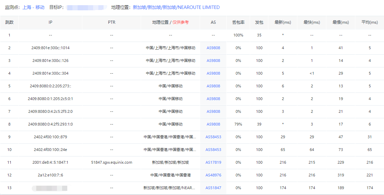Select the average value 31
The height and width of the screenshot is (195, 384).
click(370, 137)
